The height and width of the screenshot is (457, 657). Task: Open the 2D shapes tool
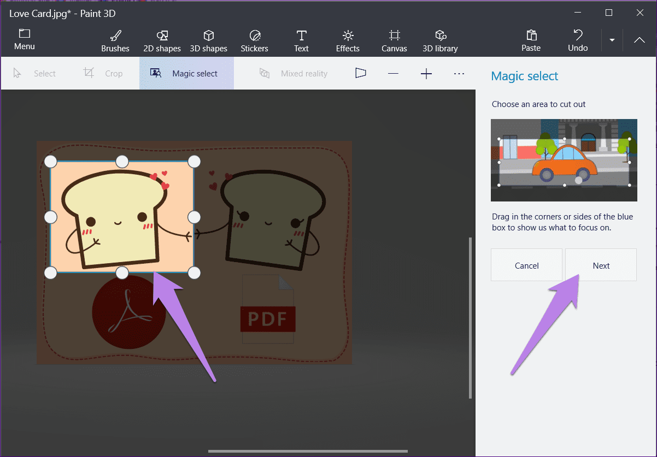point(162,41)
